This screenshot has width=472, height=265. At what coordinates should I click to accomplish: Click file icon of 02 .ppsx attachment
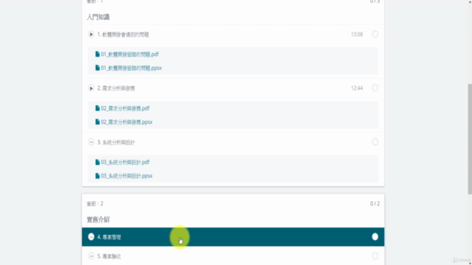97,121
